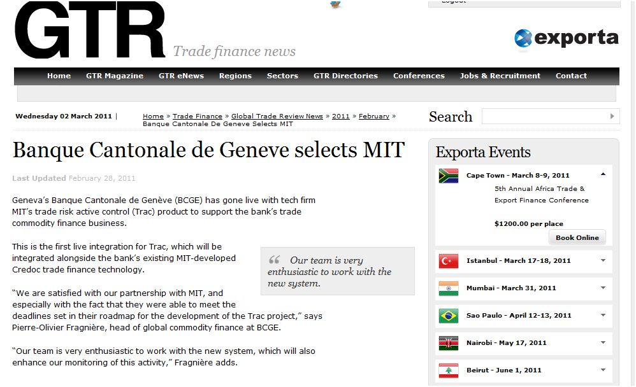Click the Last Updated February 28, 2011 line
This screenshot has height=387, width=636.
coord(74,178)
